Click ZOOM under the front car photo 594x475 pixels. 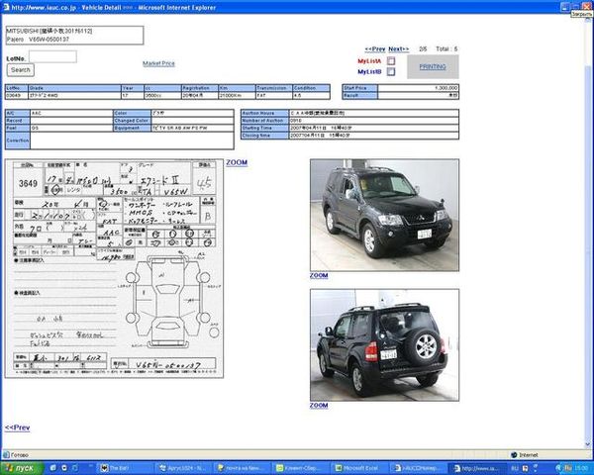[319, 275]
